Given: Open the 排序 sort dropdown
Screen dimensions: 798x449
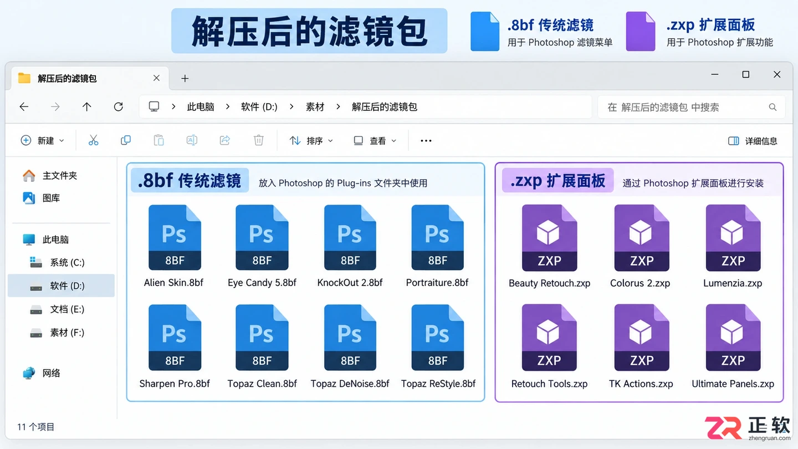Looking at the screenshot, I should click(311, 141).
